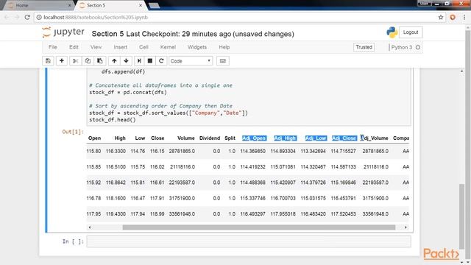Restart the kernel icon

pos(161,61)
